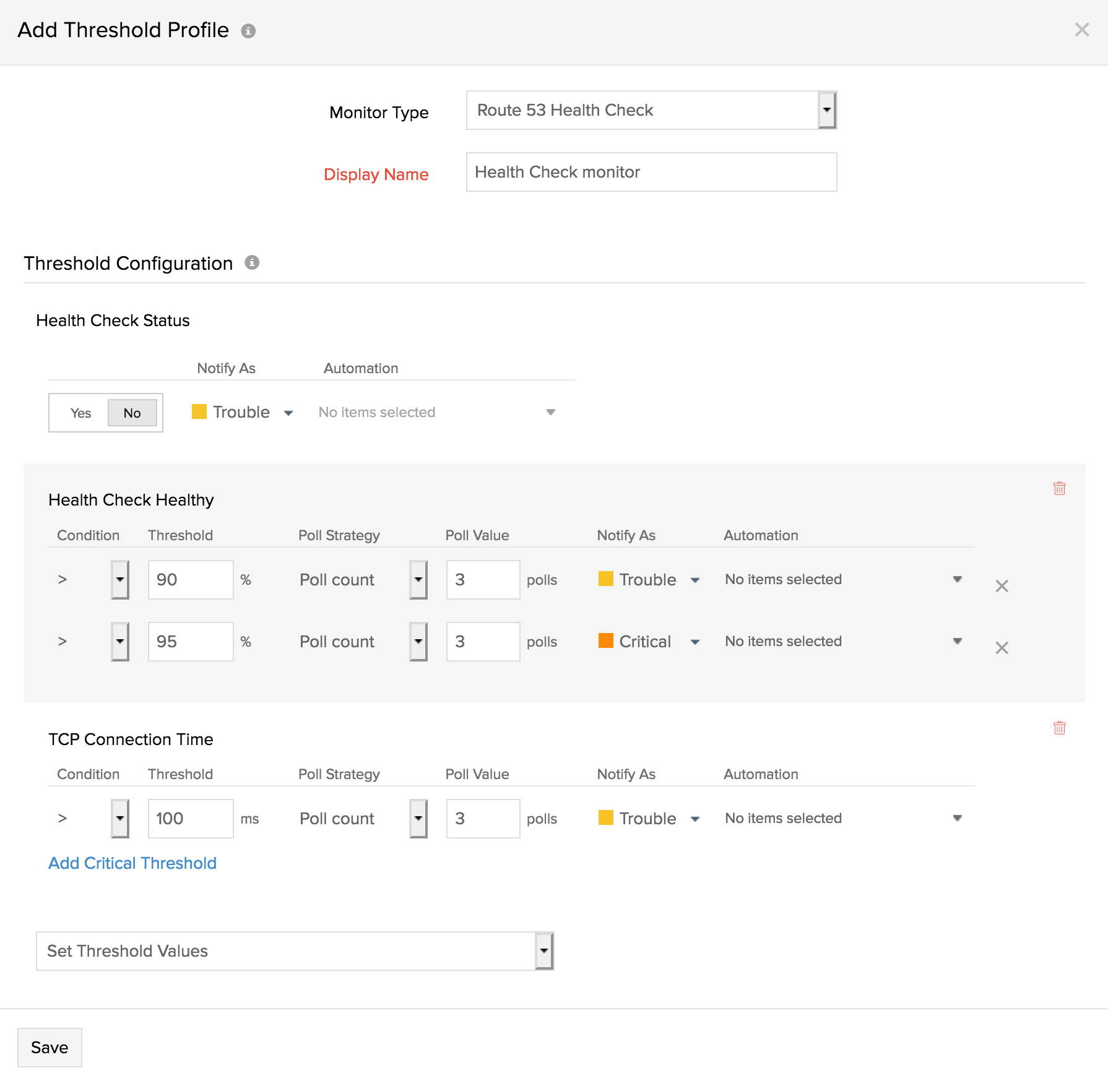1108x1073 pixels.
Task: Select No for Health Check Status
Action: click(132, 413)
